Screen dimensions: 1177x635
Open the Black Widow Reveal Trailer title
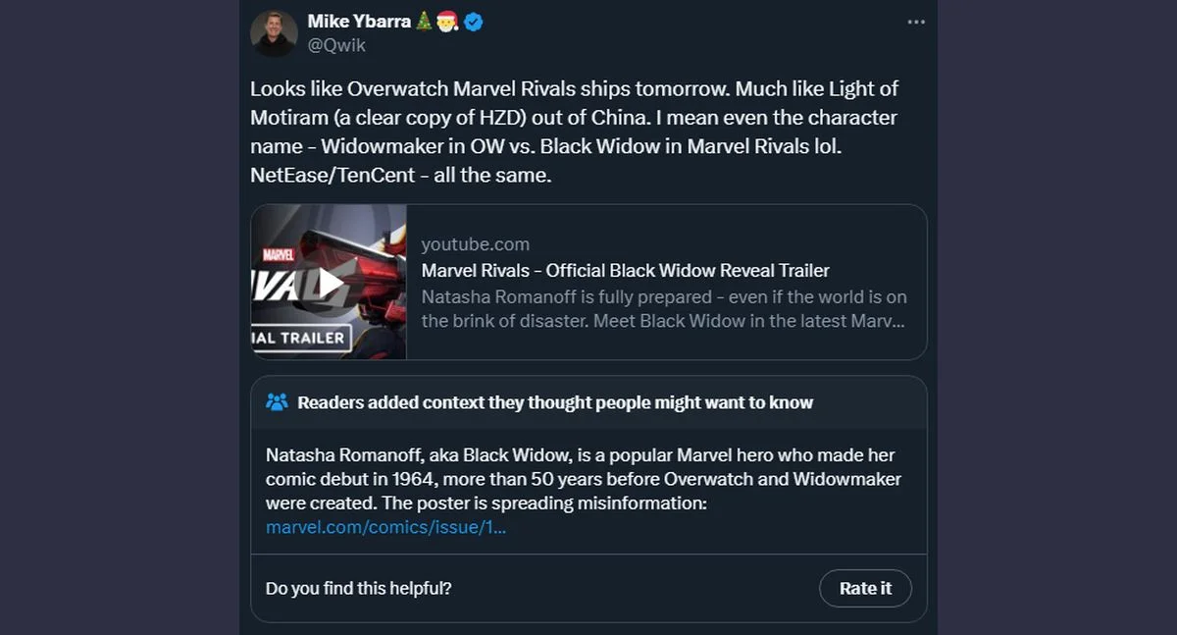[625, 271]
